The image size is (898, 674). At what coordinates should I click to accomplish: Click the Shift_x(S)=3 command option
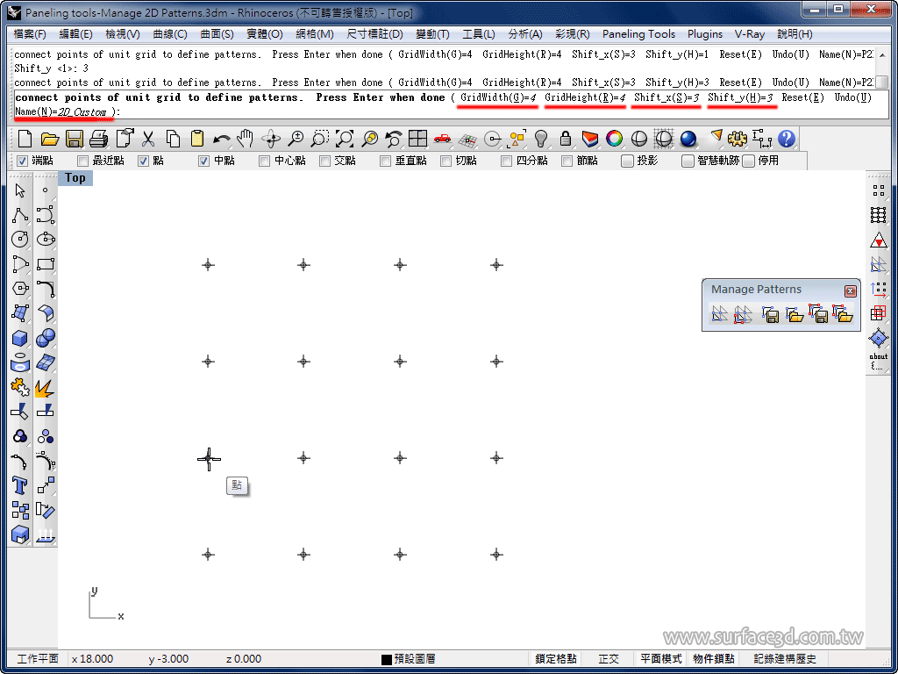coord(666,97)
